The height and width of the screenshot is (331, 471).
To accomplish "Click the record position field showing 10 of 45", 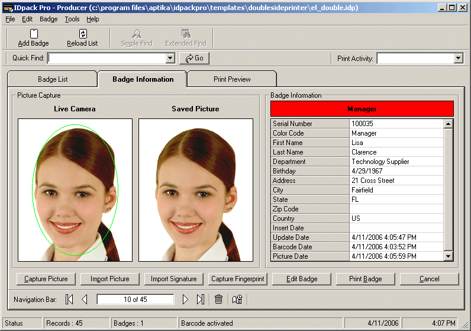I will coord(136,300).
